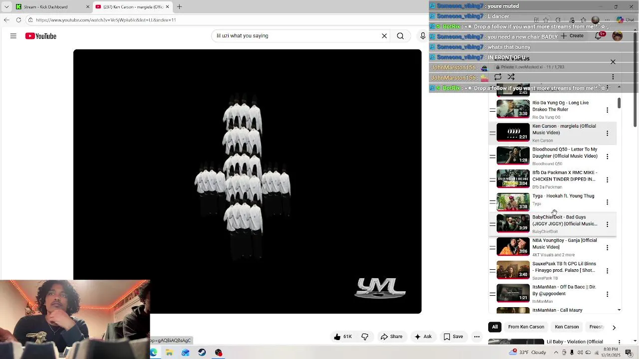This screenshot has width=639, height=359.
Task: Open options for NBA YoungBoy Ganja video
Action: [608, 248]
